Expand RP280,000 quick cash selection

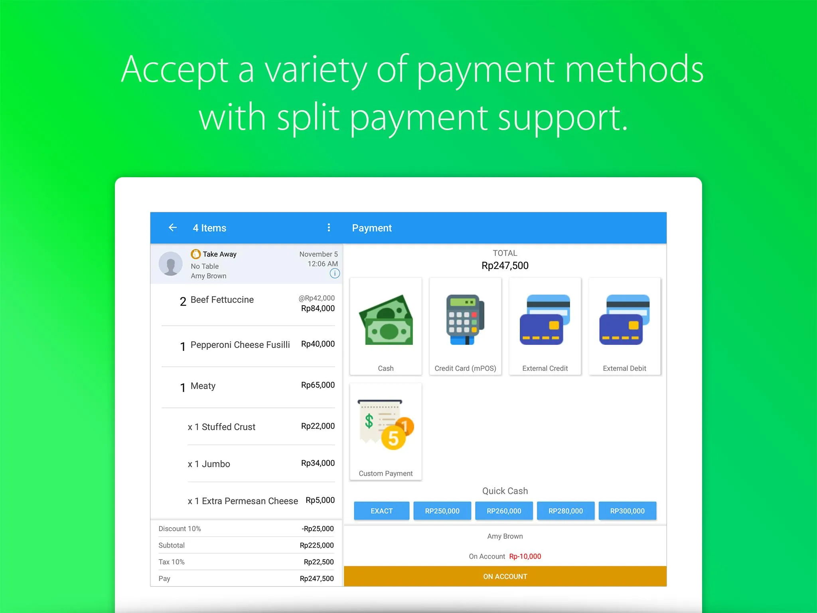[565, 511]
